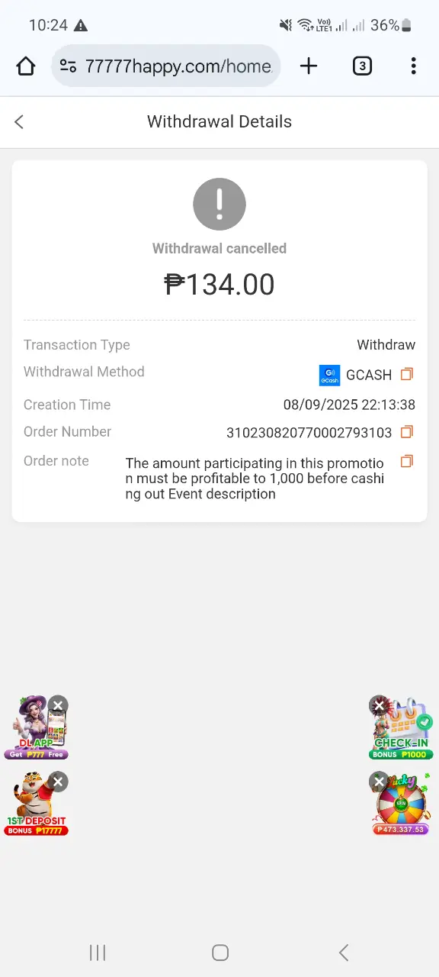Tap the browser home icon
Viewport: 439px width, 977px height.
26,66
